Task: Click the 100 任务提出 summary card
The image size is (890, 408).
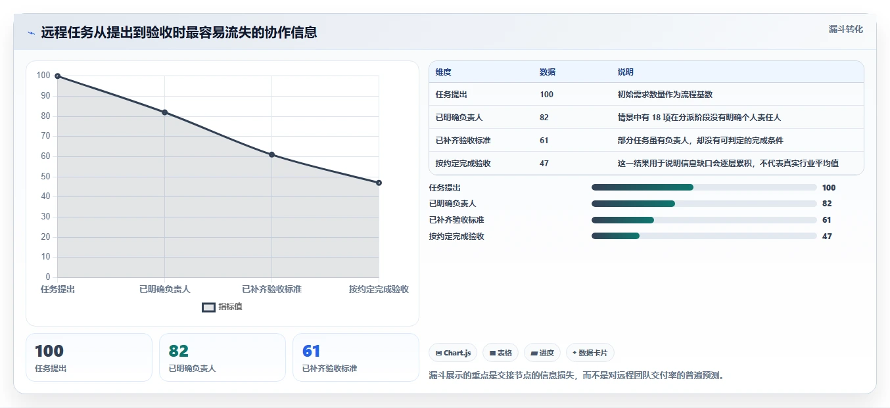Action: [x=89, y=357]
